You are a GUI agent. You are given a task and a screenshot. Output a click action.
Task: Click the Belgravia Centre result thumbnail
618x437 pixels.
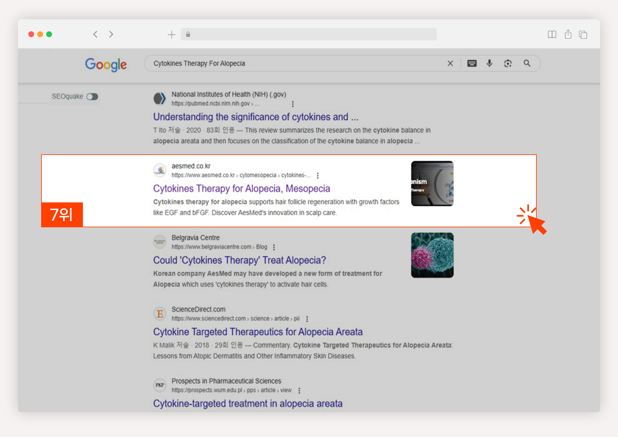(x=432, y=255)
